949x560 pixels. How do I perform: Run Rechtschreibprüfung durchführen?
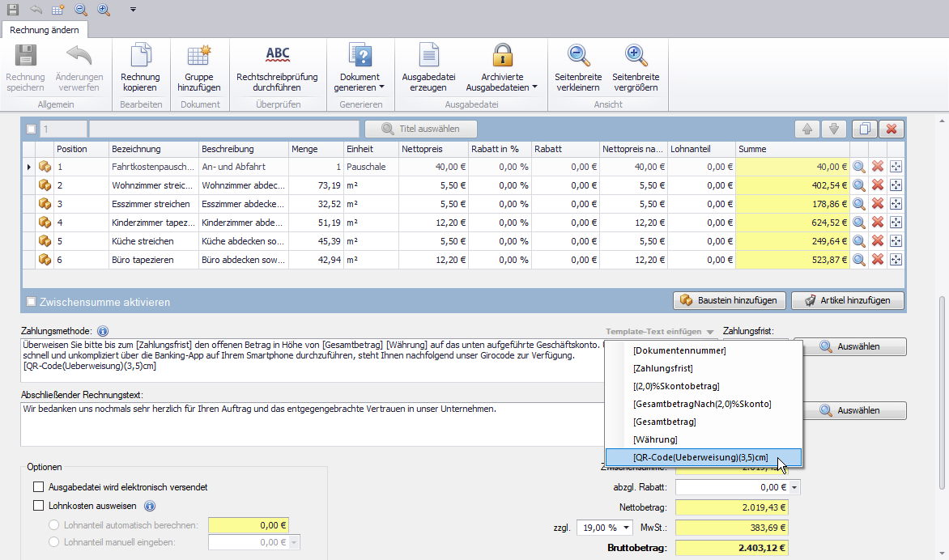(277, 68)
